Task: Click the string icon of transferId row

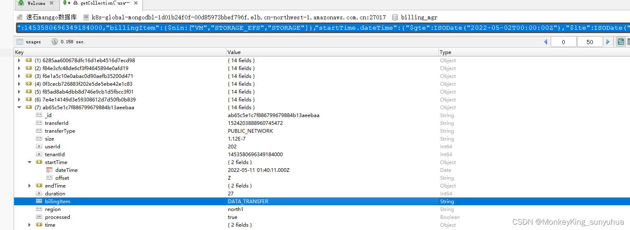Action: 39,123
